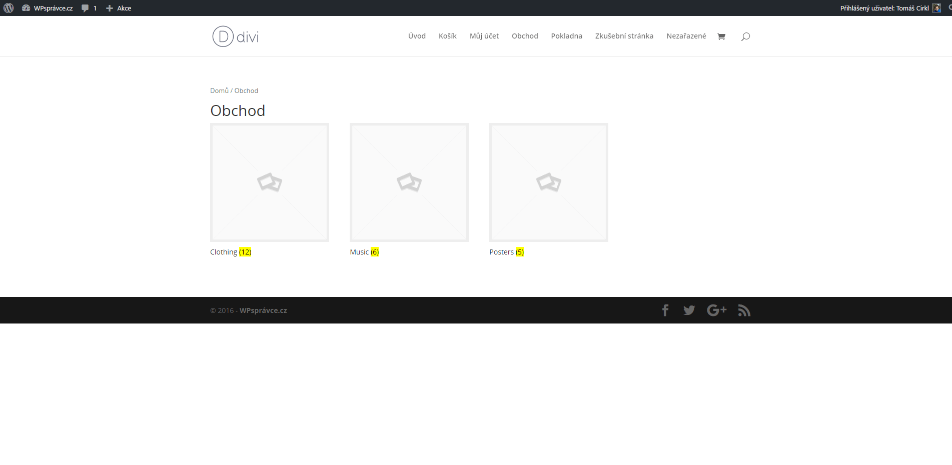Select the Obchod menu item in navigation
Viewport: 952px width, 465px height.
point(525,36)
